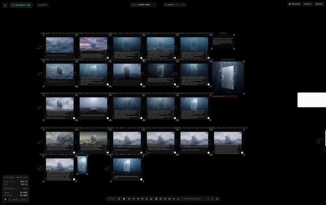Click the white panel at right edge

point(312,100)
